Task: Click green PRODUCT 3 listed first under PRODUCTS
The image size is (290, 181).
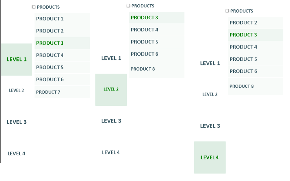Action: tap(157, 18)
